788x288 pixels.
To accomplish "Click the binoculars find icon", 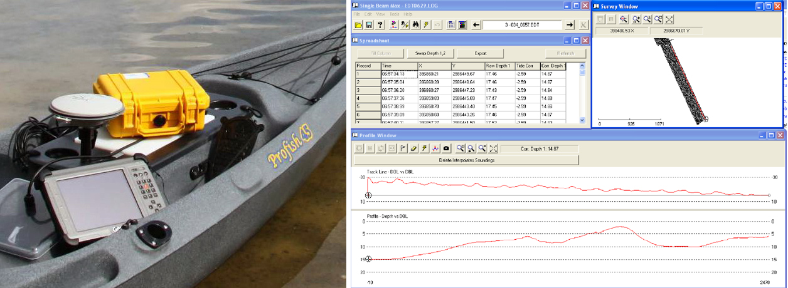I will coord(415,25).
